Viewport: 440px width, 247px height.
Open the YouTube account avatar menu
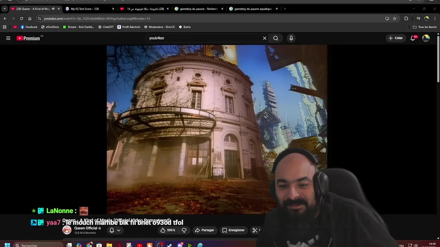pos(426,38)
